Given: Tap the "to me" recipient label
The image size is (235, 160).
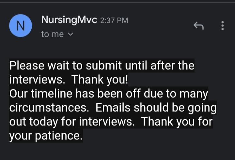Looking at the screenshot, I should coord(52,34).
